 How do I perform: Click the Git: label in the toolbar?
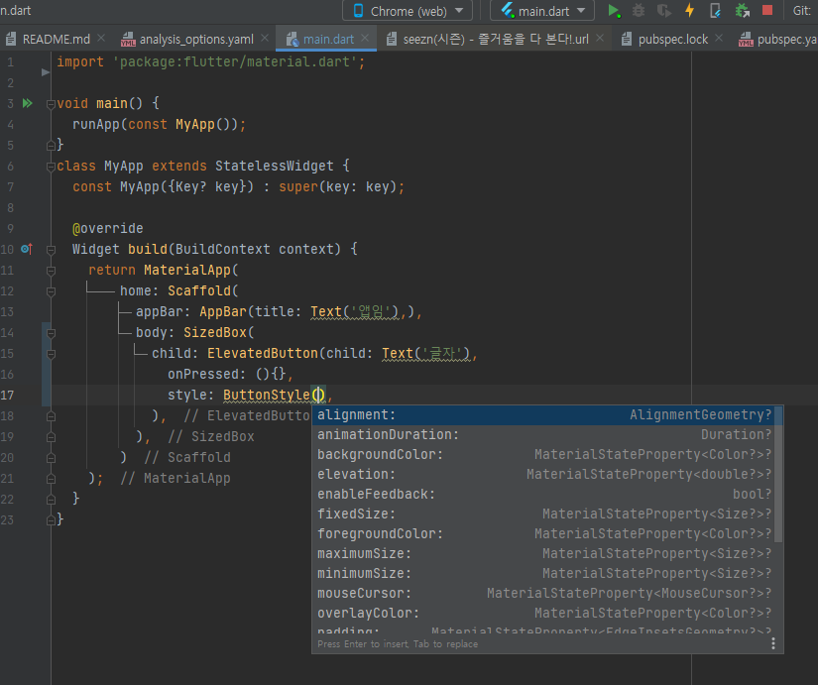pyautogui.click(x=802, y=11)
